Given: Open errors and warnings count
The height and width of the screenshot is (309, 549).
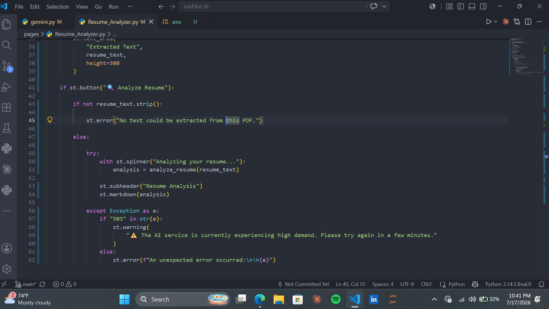Looking at the screenshot, I should [x=64, y=284].
